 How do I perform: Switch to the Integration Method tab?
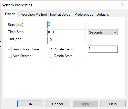(x=33, y=14)
